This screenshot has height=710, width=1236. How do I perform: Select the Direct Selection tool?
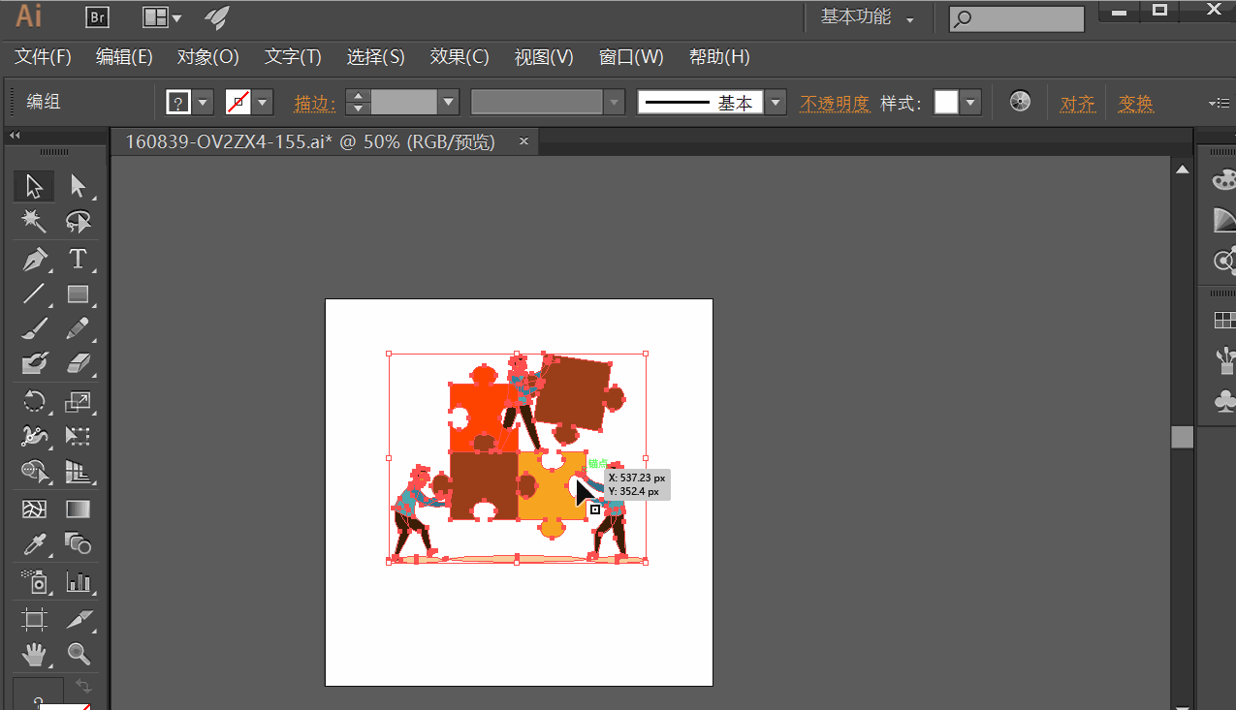tap(79, 186)
